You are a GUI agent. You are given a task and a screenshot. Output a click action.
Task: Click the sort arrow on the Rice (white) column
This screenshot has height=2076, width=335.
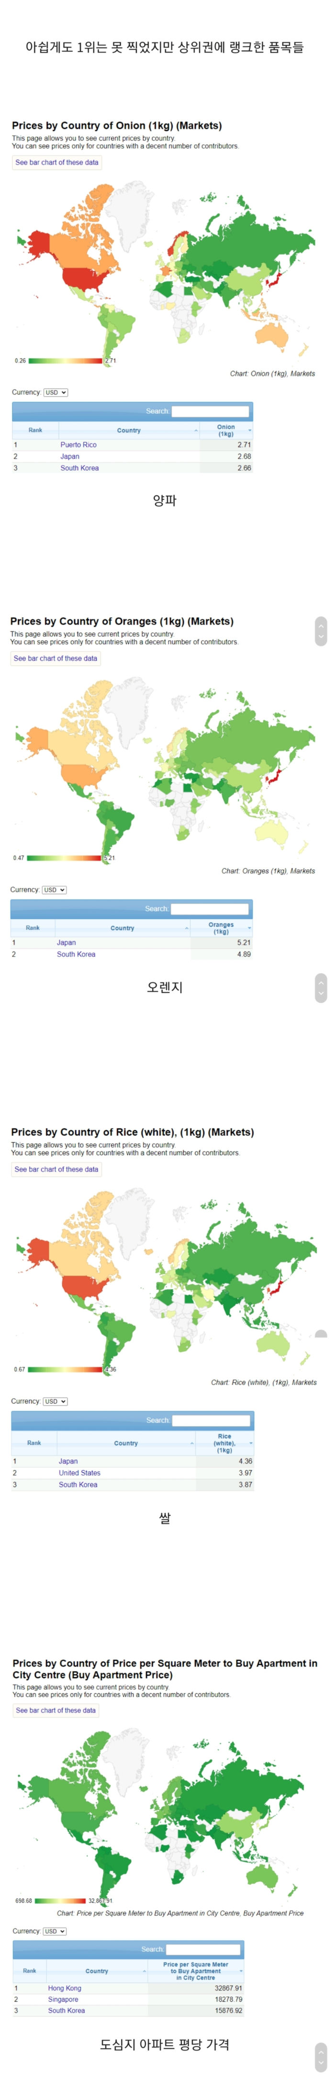point(251,1443)
